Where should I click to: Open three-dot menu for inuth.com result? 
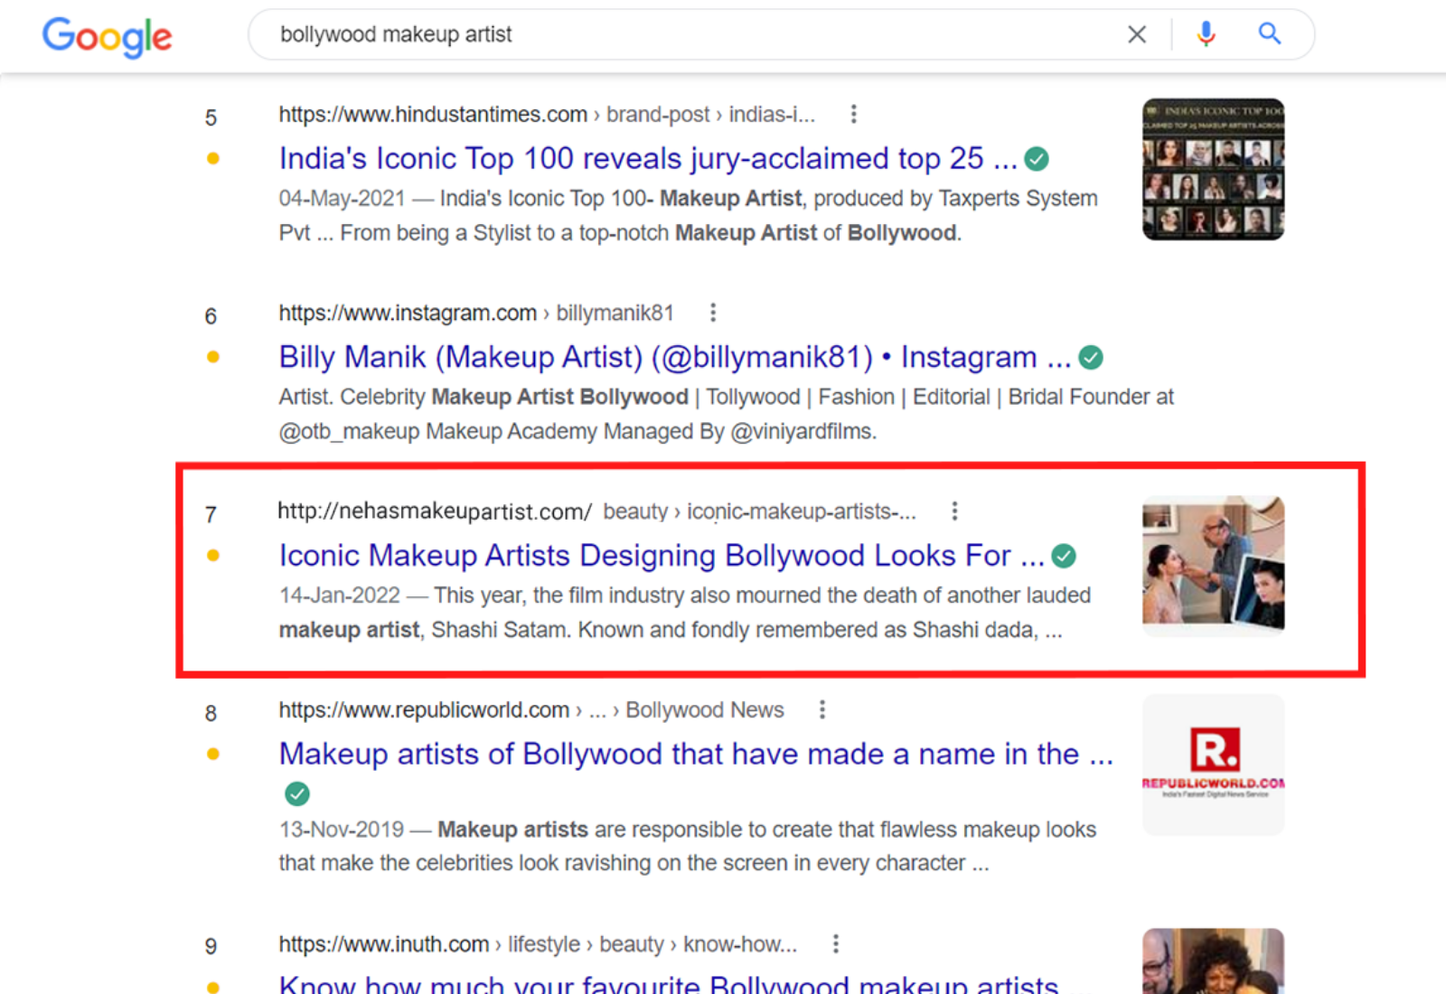tap(835, 943)
